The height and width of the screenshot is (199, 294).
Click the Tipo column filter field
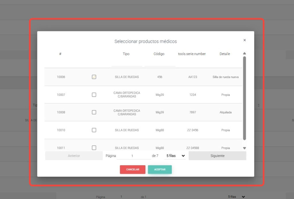[x=126, y=63]
